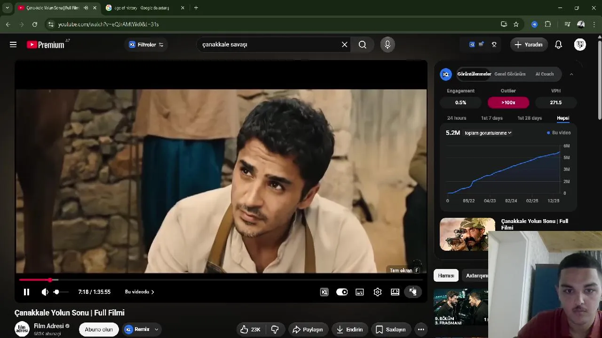602x338 pixels.
Task: Click the >100x Outlier badge
Action: coord(508,102)
